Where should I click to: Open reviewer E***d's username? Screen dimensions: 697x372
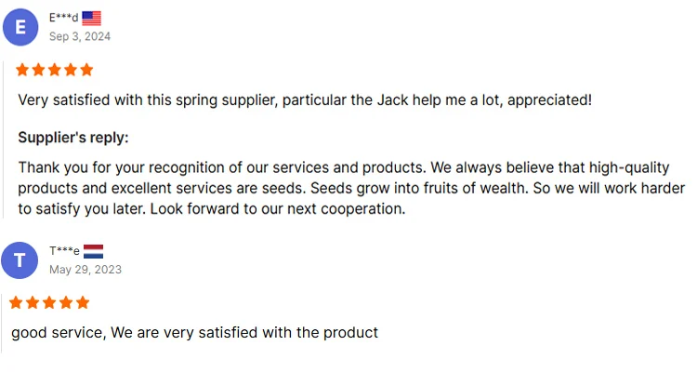63,18
